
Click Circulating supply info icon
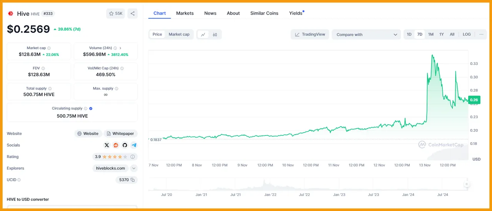(x=86, y=109)
